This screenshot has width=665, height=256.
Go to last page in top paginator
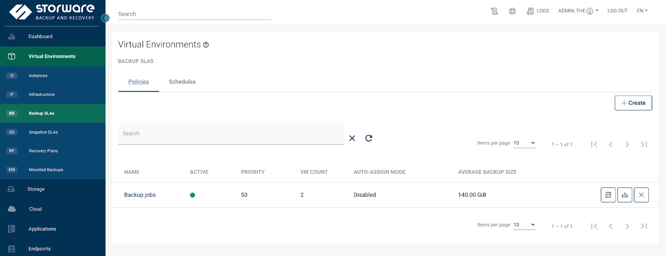pyautogui.click(x=644, y=144)
